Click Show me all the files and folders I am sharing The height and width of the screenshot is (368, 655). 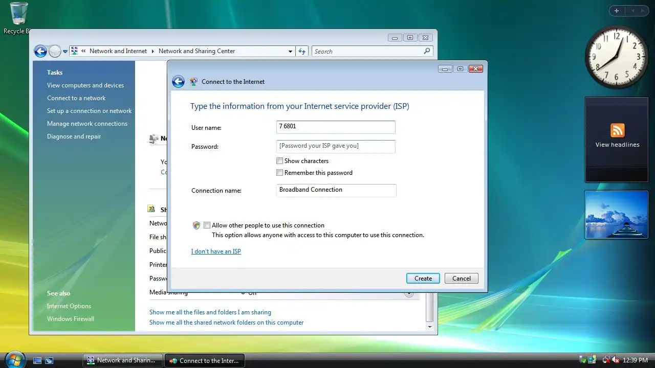coord(210,312)
